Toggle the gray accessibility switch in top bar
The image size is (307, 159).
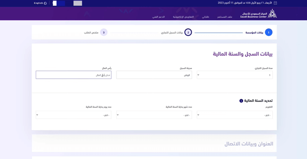(77, 3)
